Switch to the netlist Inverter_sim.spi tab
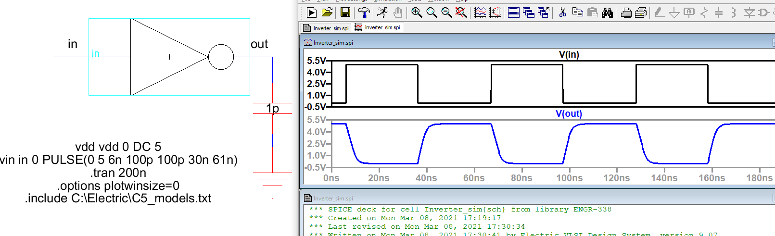The width and height of the screenshot is (775, 236). (326, 28)
